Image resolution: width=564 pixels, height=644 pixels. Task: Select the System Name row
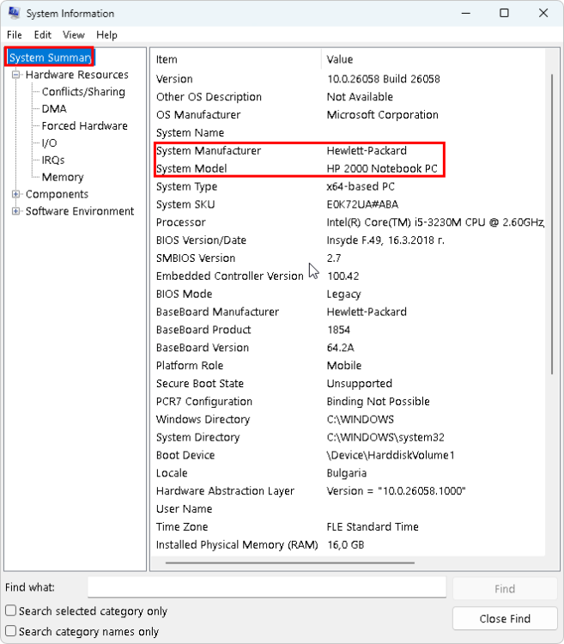[x=348, y=132]
